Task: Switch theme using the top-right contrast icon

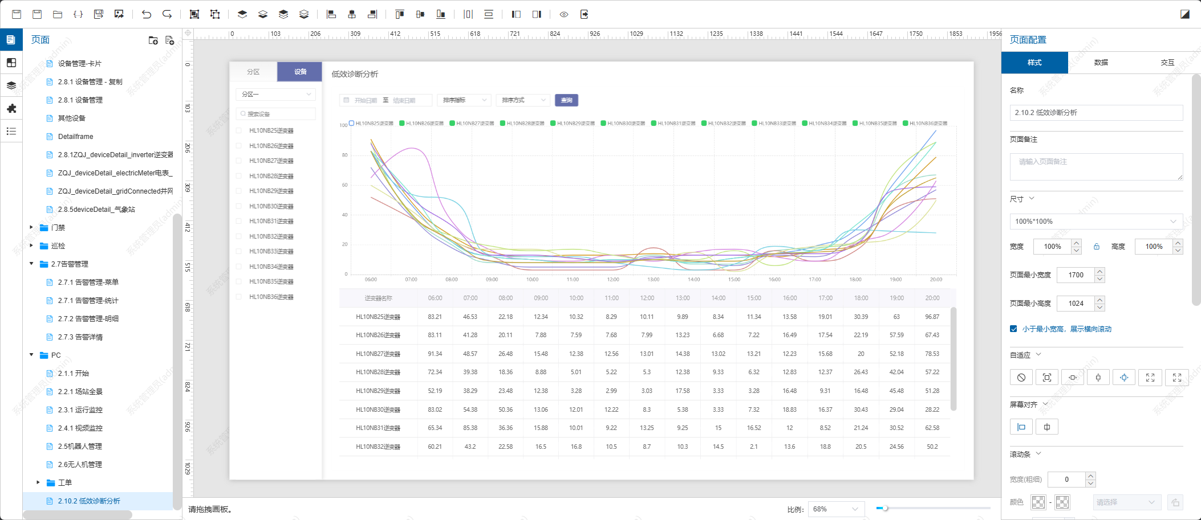Action: tap(1185, 14)
